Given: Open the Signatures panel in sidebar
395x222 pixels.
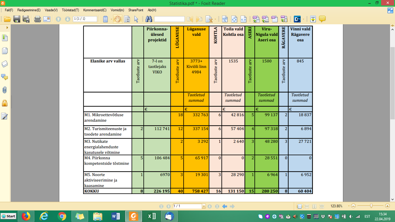Looking at the screenshot, I should click(x=5, y=116).
